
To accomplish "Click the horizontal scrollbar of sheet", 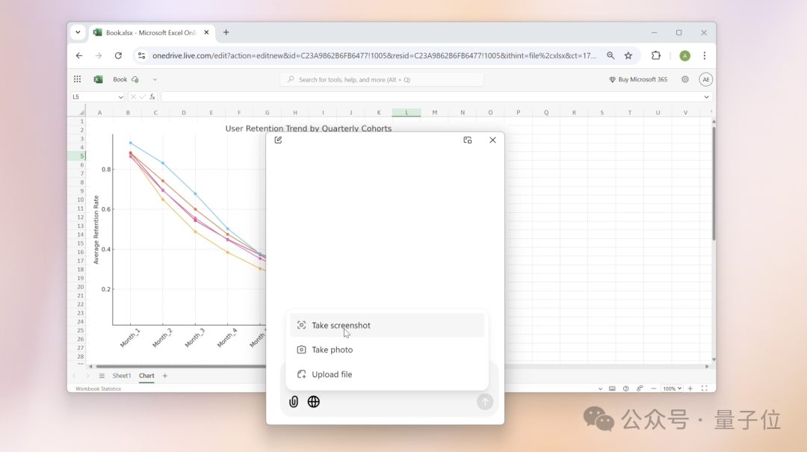I will click(x=180, y=367).
